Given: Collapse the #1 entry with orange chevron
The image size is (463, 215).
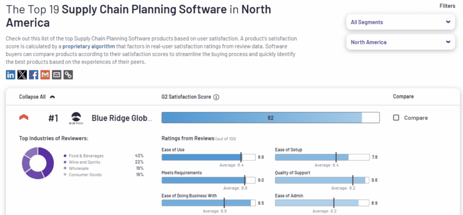Looking at the screenshot, I should click(24, 118).
